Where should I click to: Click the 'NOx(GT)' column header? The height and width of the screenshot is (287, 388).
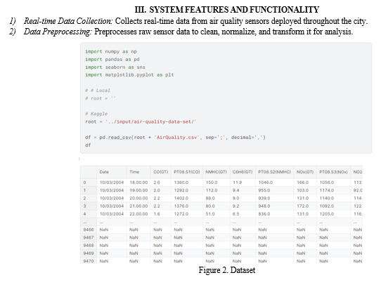pyautogui.click(x=305, y=172)
